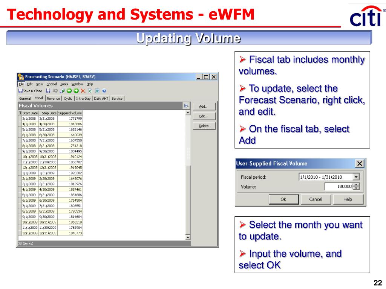Expand the Fiscal period dropdown

[356, 177]
